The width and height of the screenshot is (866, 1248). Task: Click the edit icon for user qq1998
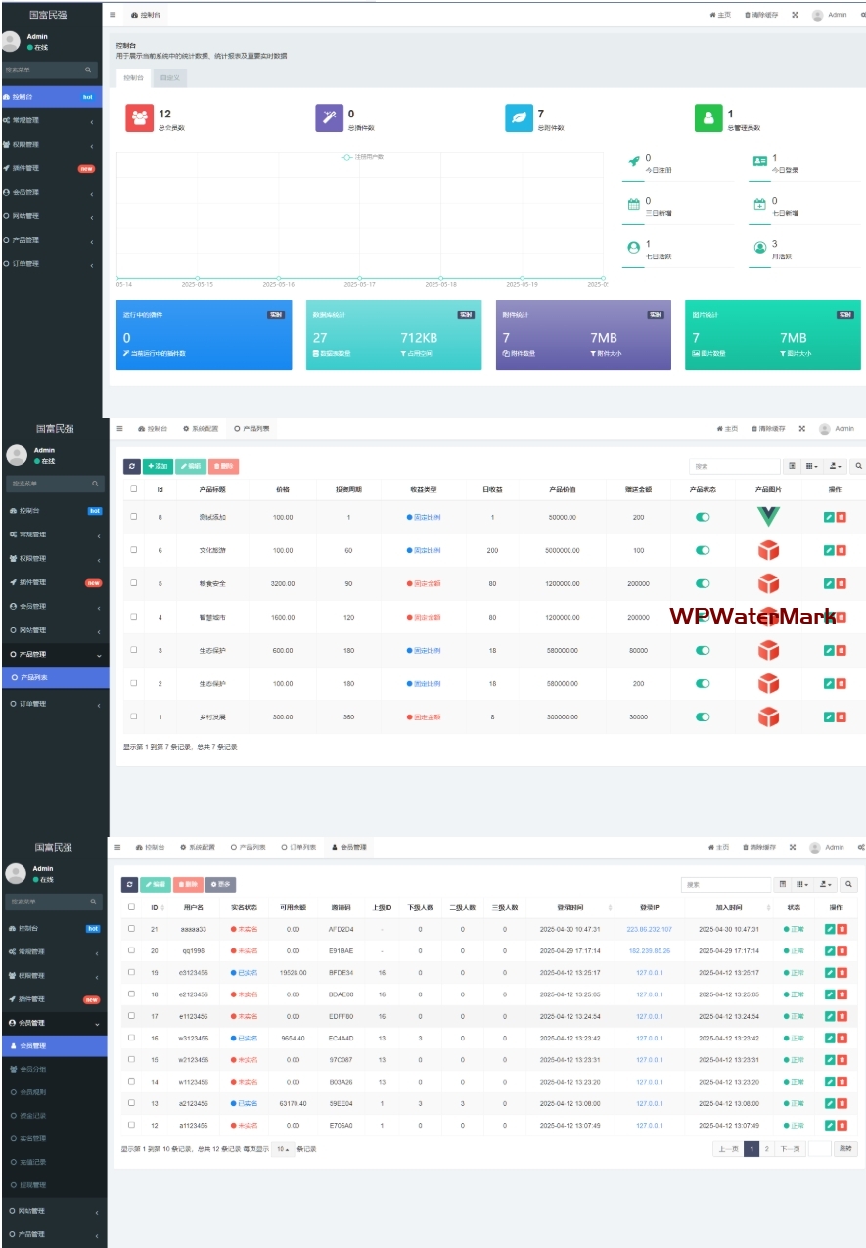pos(829,950)
